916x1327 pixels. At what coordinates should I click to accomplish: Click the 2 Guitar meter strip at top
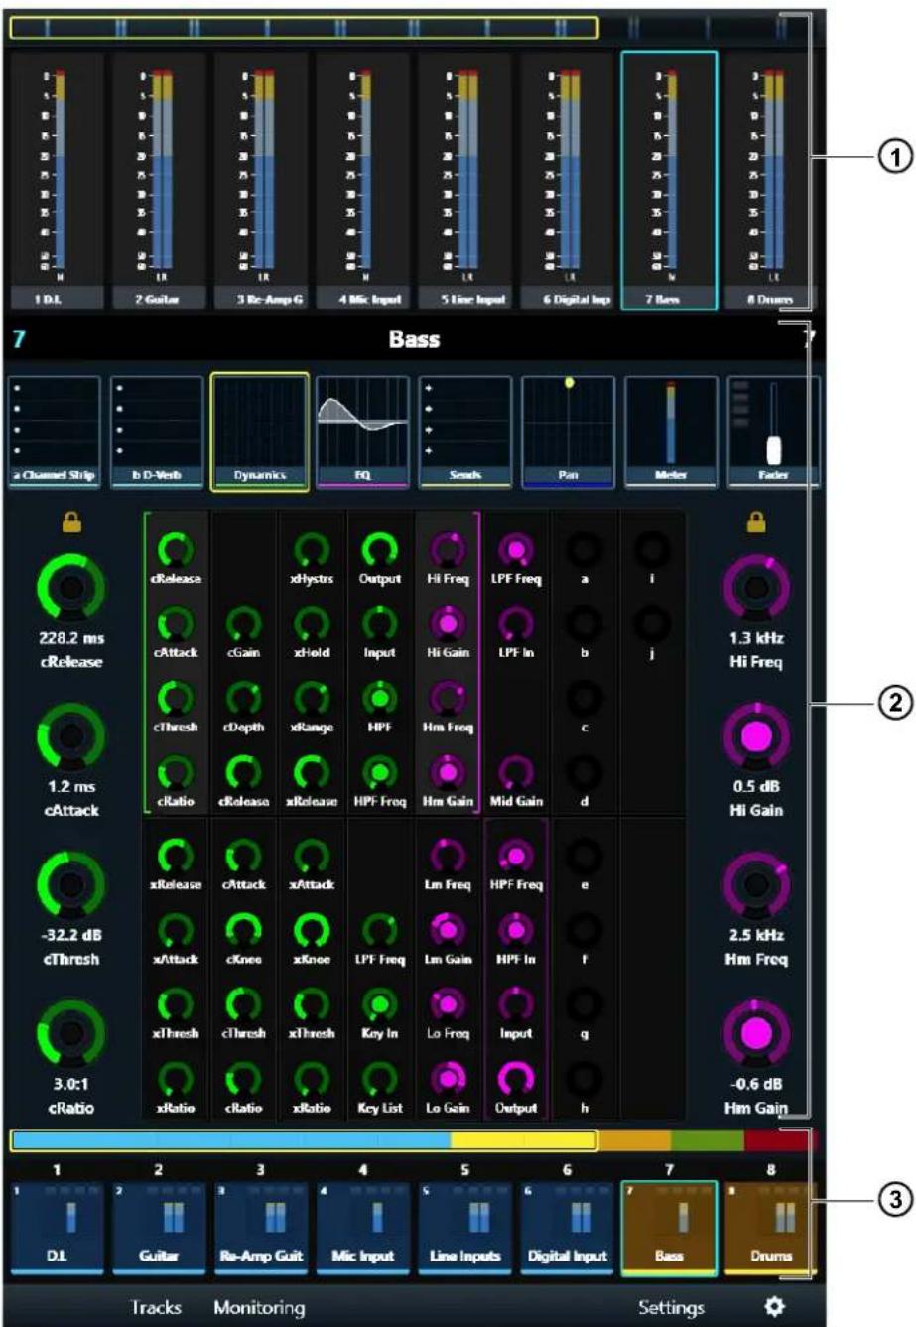click(x=157, y=180)
